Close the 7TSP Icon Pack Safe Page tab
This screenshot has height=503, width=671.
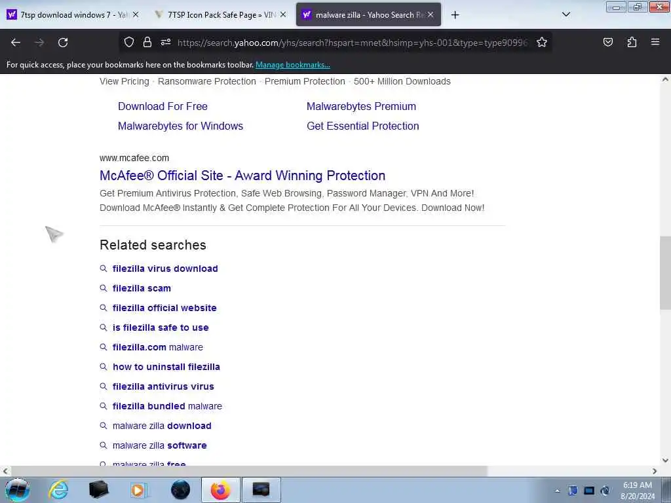[283, 14]
